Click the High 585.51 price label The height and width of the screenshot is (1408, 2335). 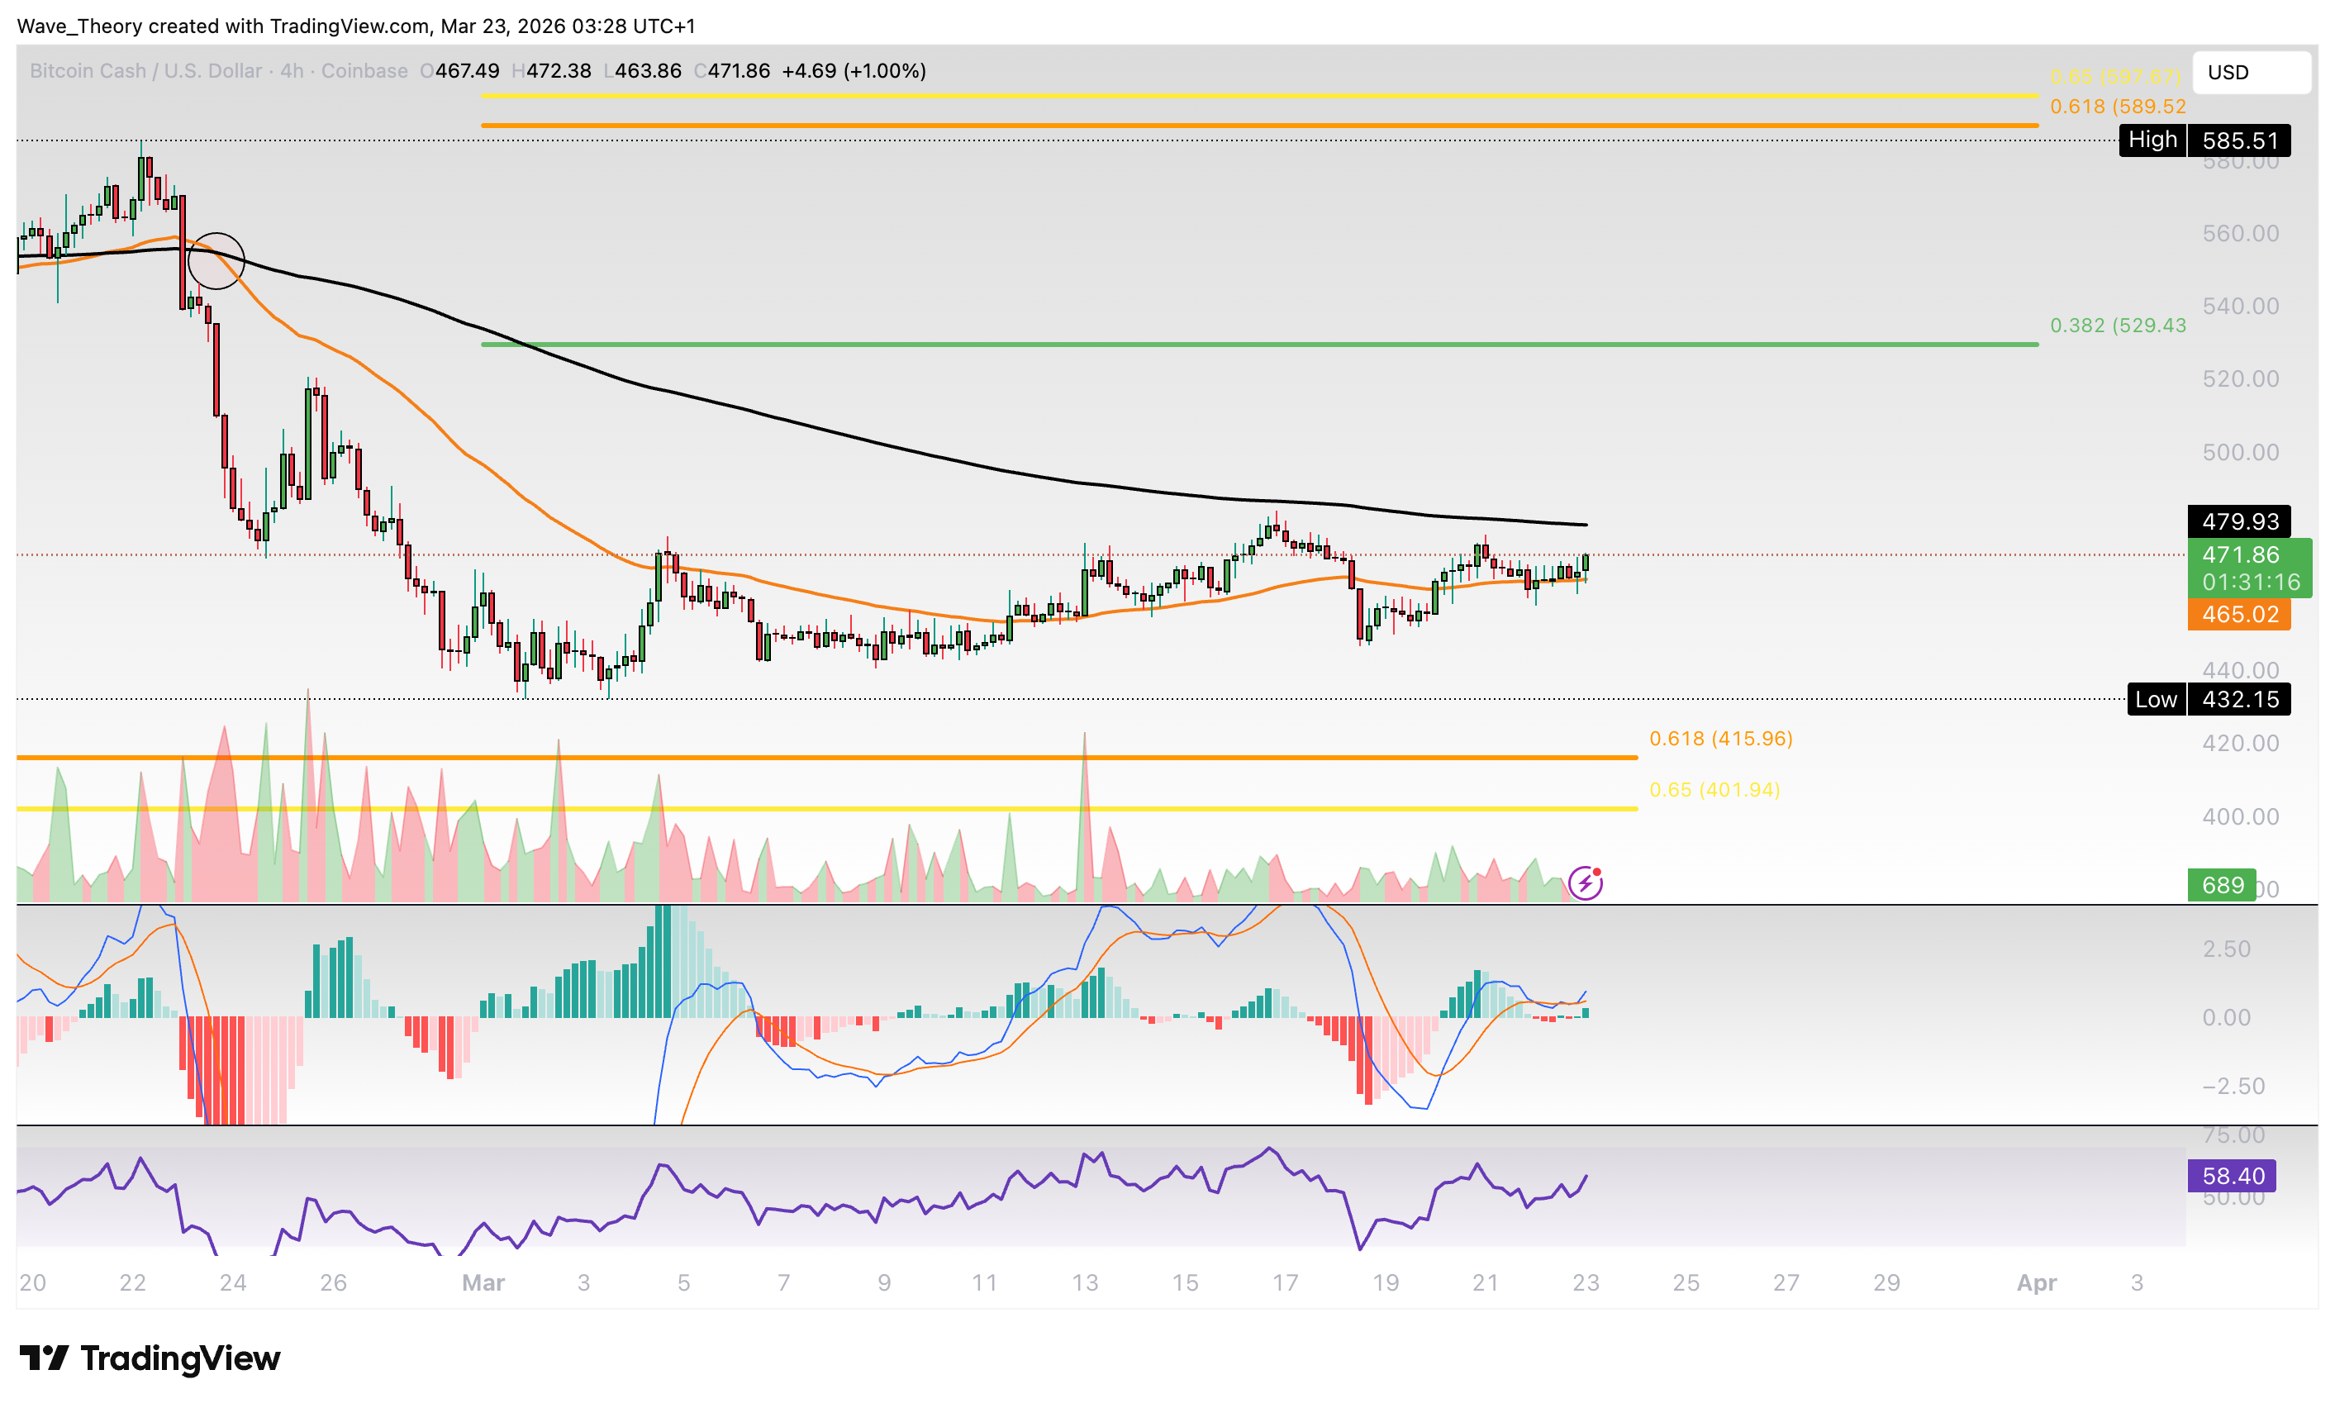[x=2204, y=140]
